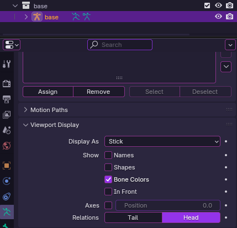Set Relations to Head
The height and width of the screenshot is (228, 237).
tap(191, 218)
